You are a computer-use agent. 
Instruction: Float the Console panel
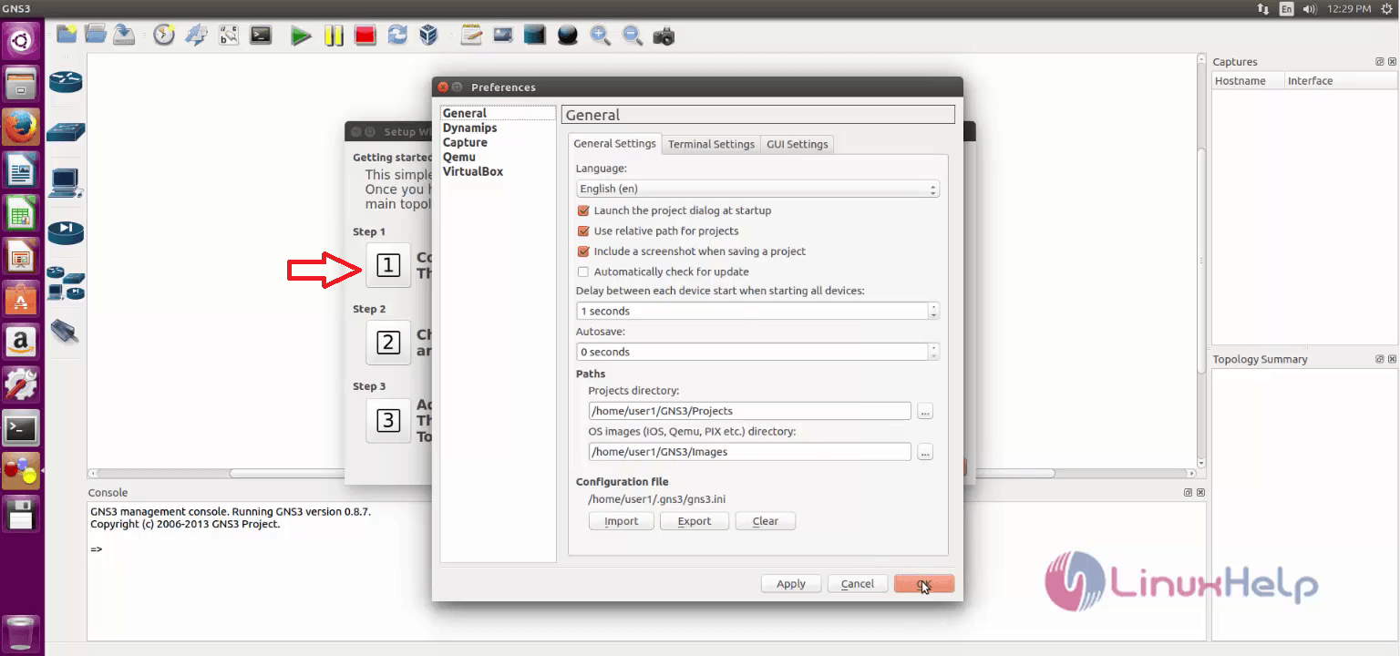(1189, 493)
